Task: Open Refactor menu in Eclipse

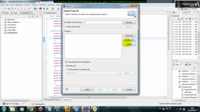Action: tap(42, 5)
